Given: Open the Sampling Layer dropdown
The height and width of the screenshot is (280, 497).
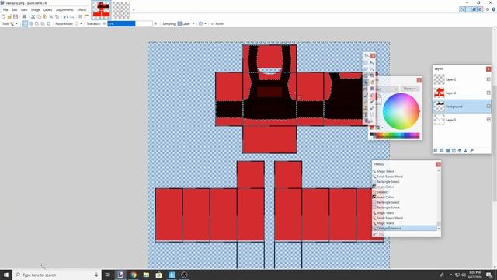Looking at the screenshot, I should [x=186, y=24].
